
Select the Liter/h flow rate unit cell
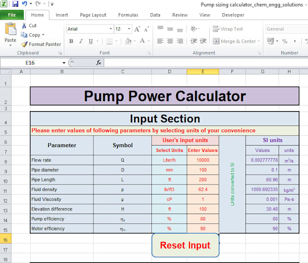click(x=169, y=160)
